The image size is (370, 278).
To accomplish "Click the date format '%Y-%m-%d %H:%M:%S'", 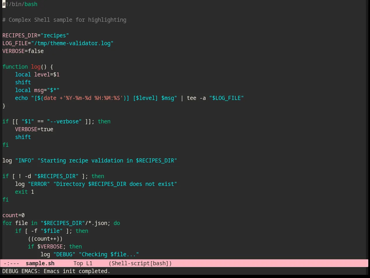I will [93, 98].
